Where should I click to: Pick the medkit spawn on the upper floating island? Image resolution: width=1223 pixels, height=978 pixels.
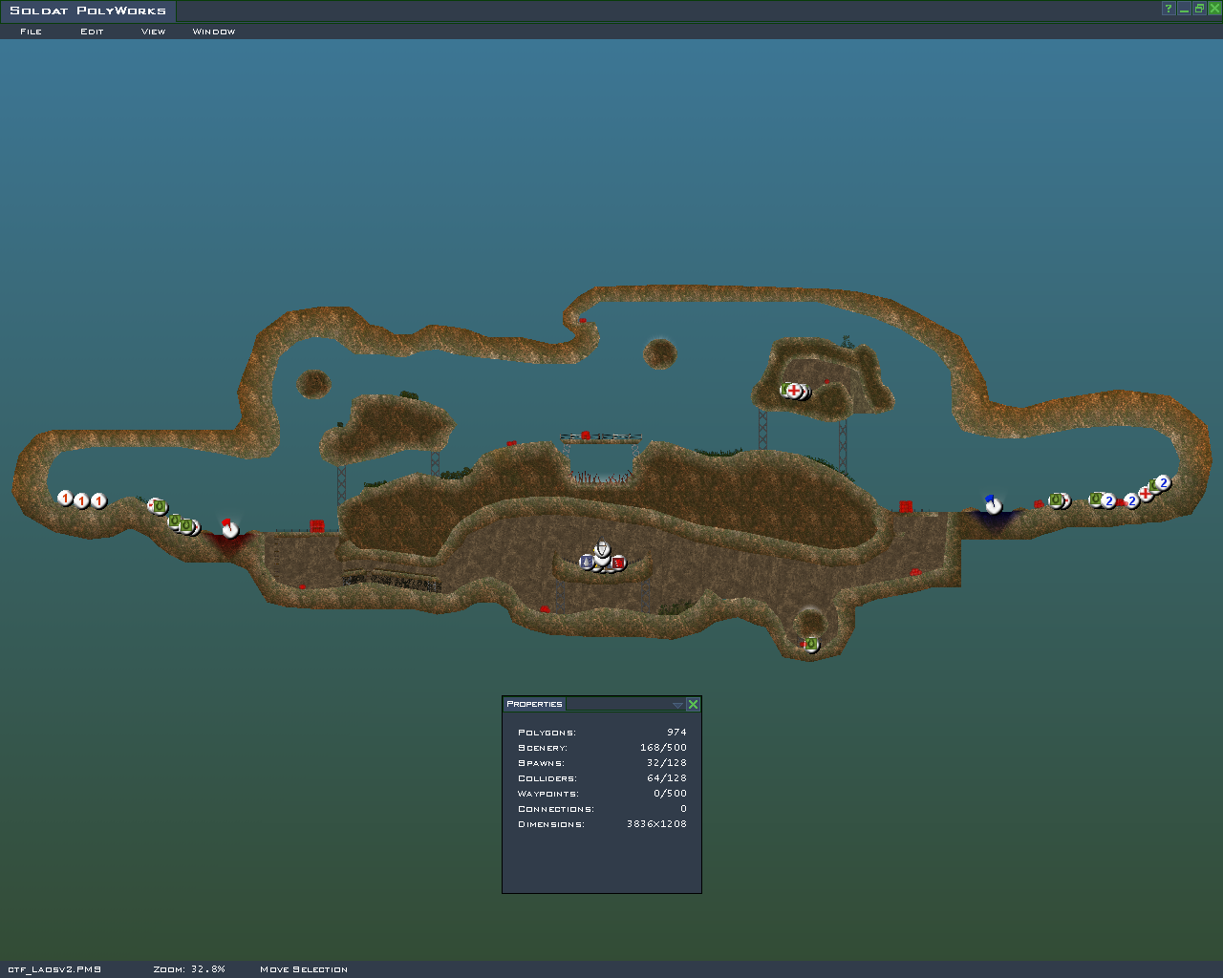click(794, 391)
